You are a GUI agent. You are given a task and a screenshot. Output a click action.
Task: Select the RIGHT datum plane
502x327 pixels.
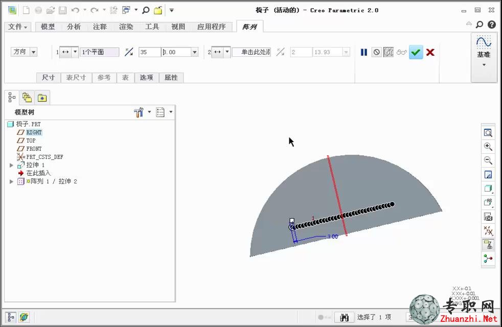34,132
